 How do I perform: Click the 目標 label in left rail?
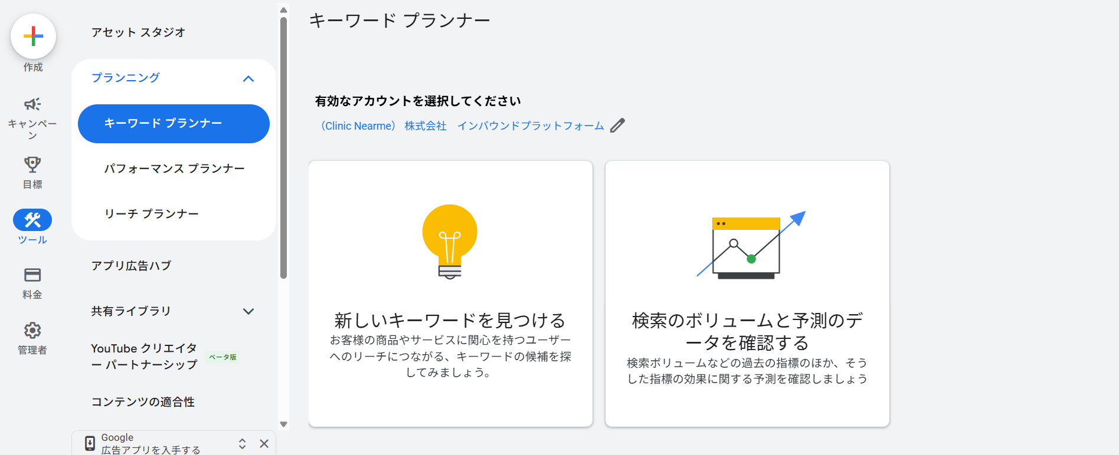point(32,184)
